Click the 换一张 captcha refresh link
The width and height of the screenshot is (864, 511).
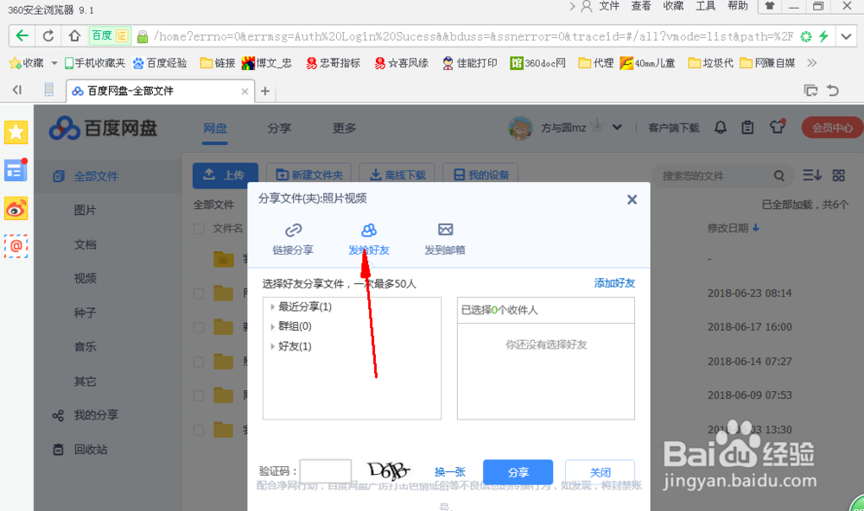pos(450,472)
